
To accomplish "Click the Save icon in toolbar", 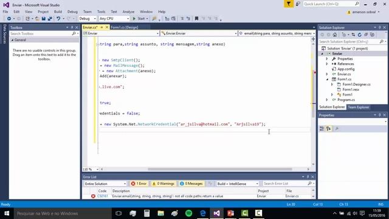I will [44, 19].
